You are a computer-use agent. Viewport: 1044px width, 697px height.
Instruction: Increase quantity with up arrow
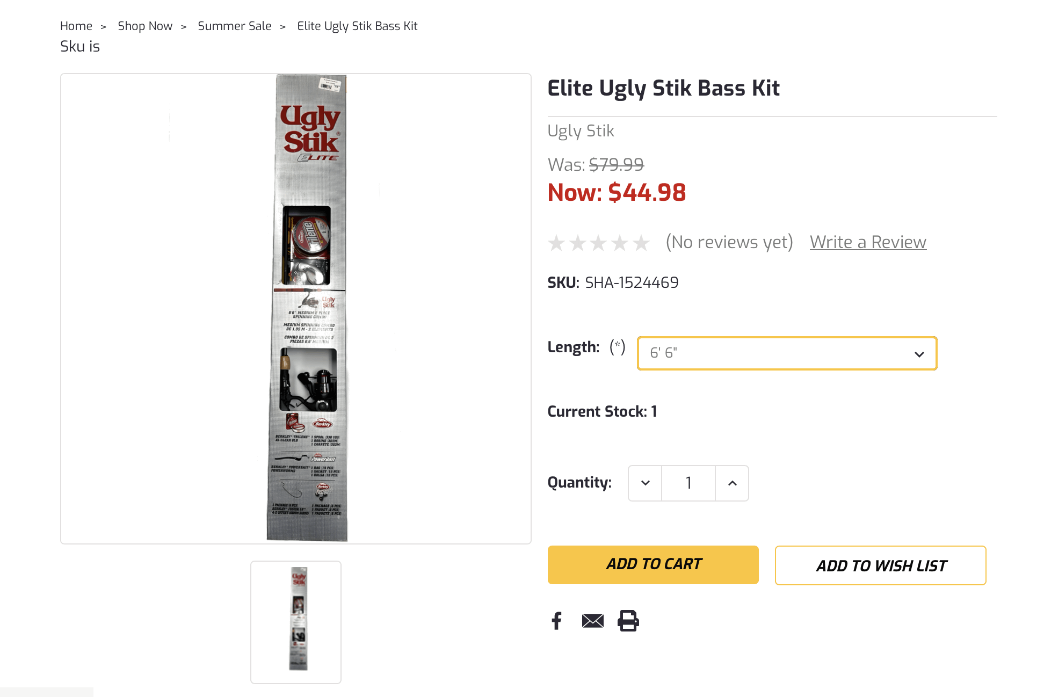click(732, 483)
